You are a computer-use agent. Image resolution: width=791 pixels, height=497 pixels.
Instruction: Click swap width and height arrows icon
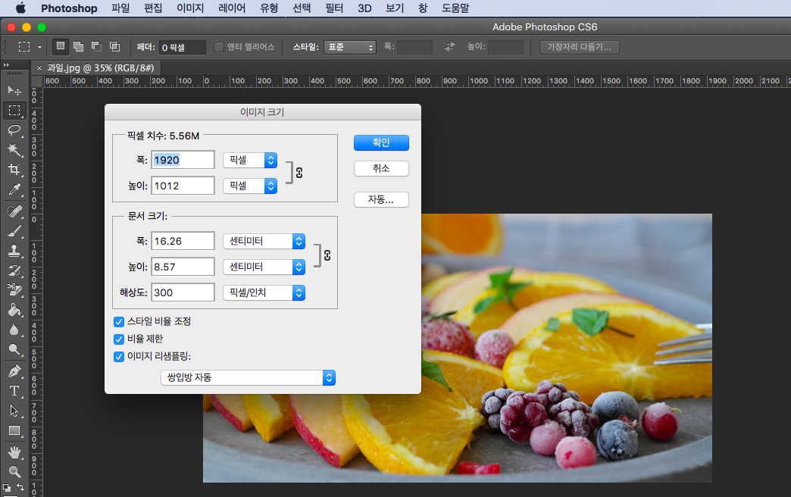pyautogui.click(x=449, y=47)
